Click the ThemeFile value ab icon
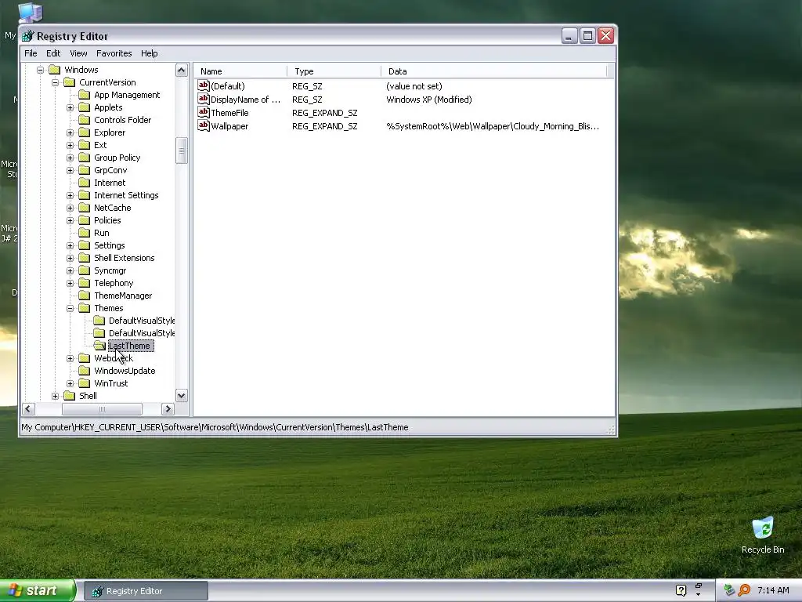The width and height of the screenshot is (802, 602). click(x=204, y=112)
